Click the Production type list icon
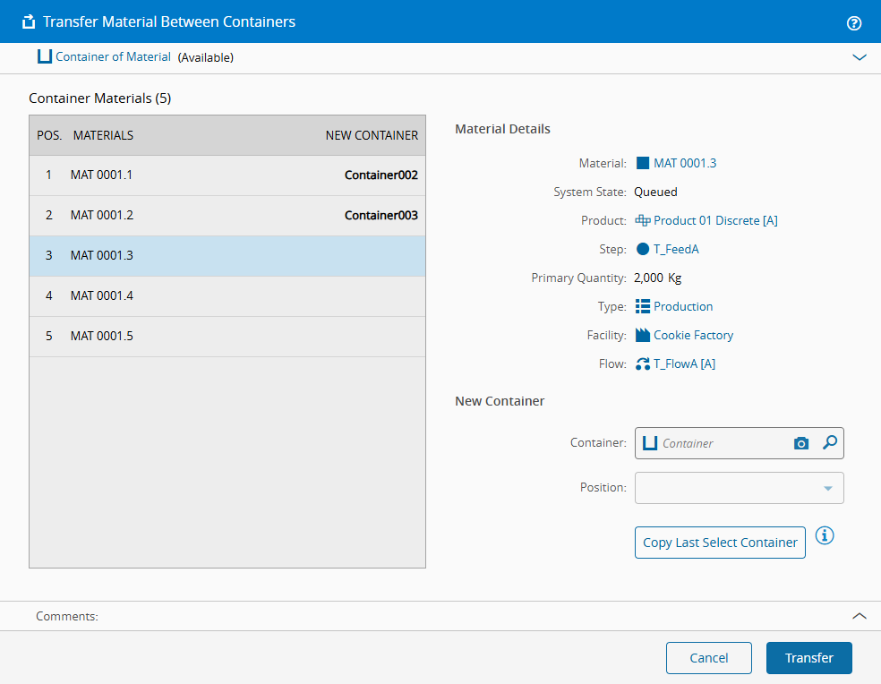 643,306
